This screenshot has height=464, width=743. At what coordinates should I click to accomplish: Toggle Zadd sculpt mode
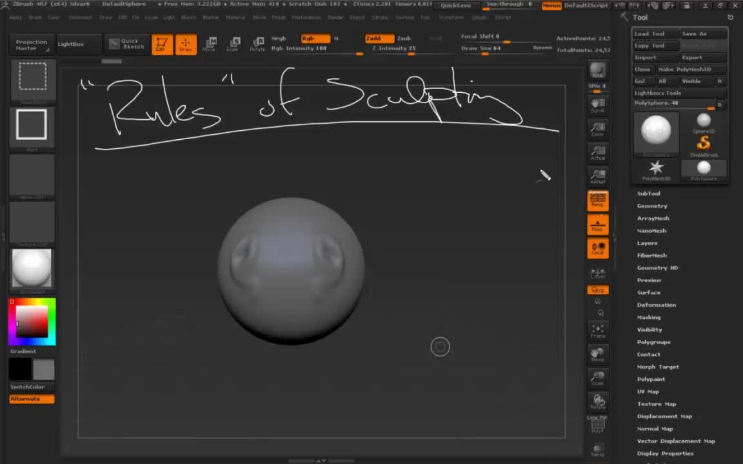click(x=379, y=39)
